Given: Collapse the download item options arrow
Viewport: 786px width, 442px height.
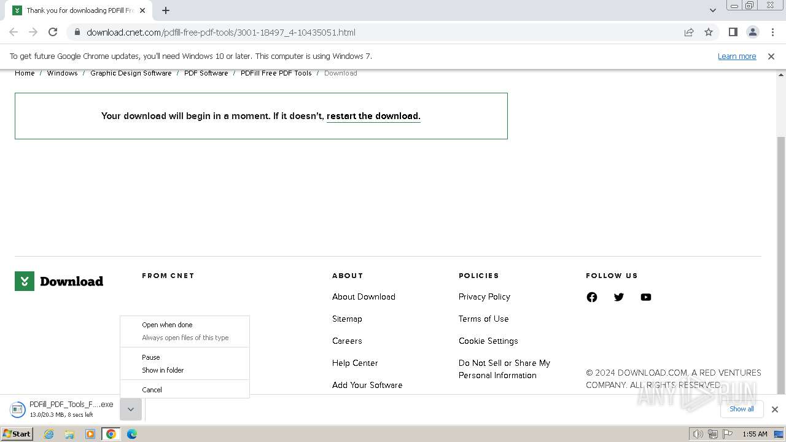Looking at the screenshot, I should (131, 409).
